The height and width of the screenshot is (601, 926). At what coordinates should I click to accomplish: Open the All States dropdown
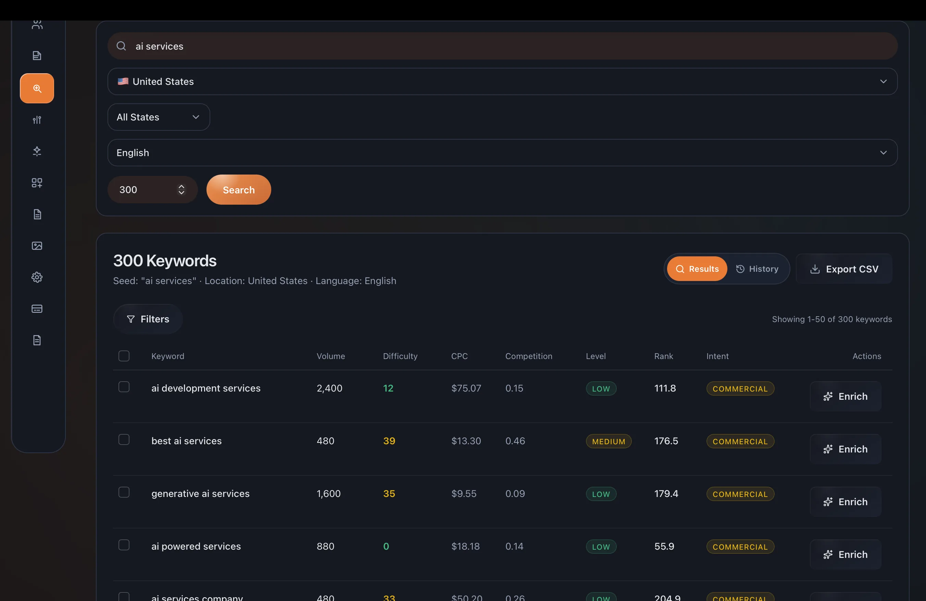(159, 117)
